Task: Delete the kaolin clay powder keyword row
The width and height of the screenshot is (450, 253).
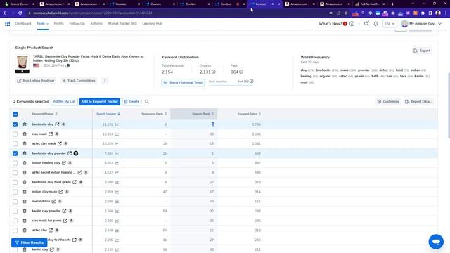Action: pyautogui.click(x=25, y=211)
